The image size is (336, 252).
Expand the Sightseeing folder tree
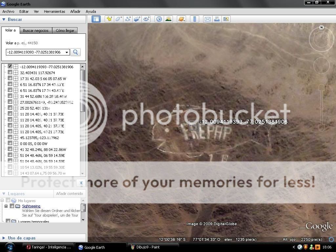pyautogui.click(x=6, y=206)
